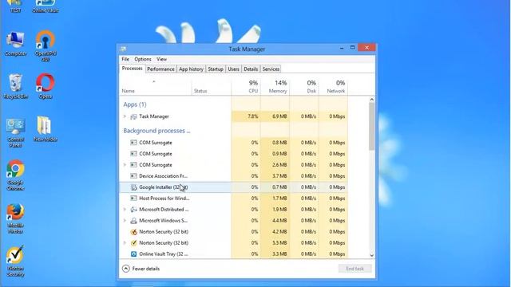This screenshot has height=287, width=511.
Task: Select the Online Vault Tray (32 ... name
Action: [164, 254]
